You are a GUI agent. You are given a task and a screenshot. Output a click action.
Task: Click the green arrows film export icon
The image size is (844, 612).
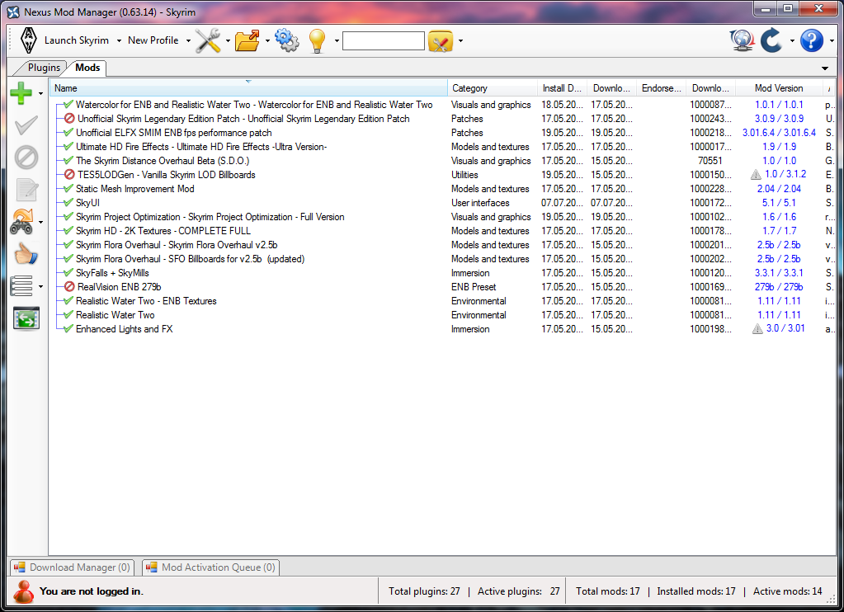(26, 318)
